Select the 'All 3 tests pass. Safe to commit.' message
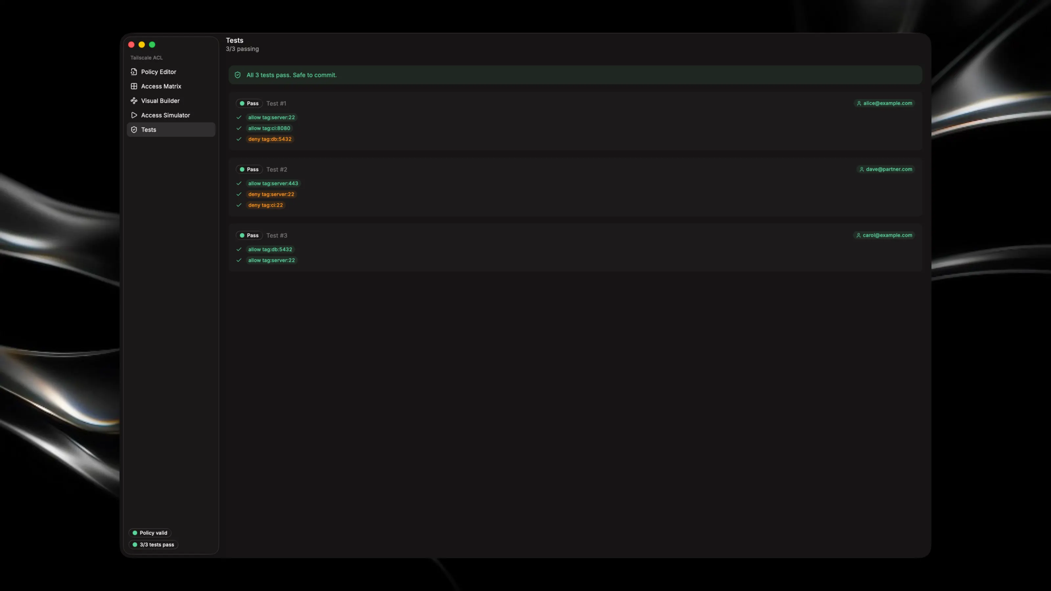 [x=291, y=75]
